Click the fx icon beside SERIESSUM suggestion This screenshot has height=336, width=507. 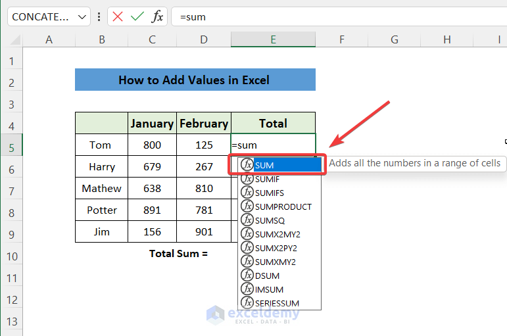[x=247, y=302]
